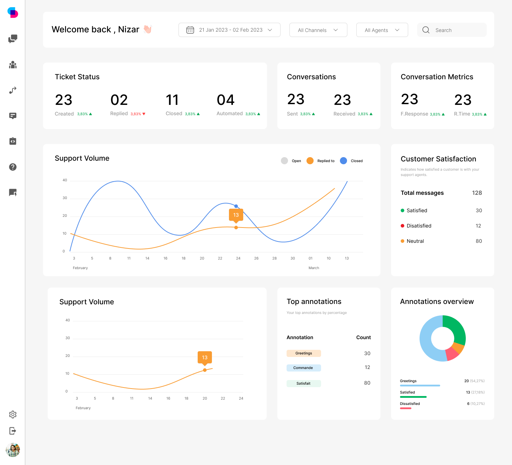The image size is (512, 465).
Task: Toggle the Replied to legend indicator
Action: click(x=320, y=161)
